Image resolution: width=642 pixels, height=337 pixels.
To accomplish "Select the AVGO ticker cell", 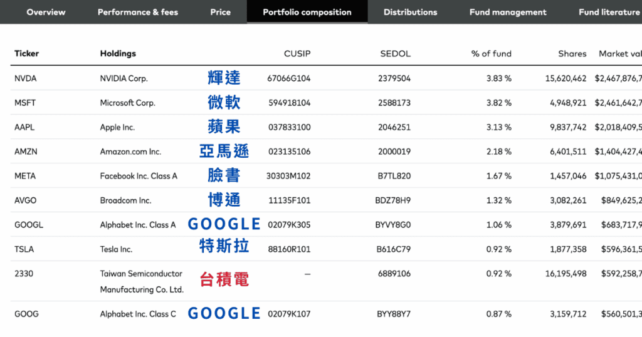I will tap(25, 200).
